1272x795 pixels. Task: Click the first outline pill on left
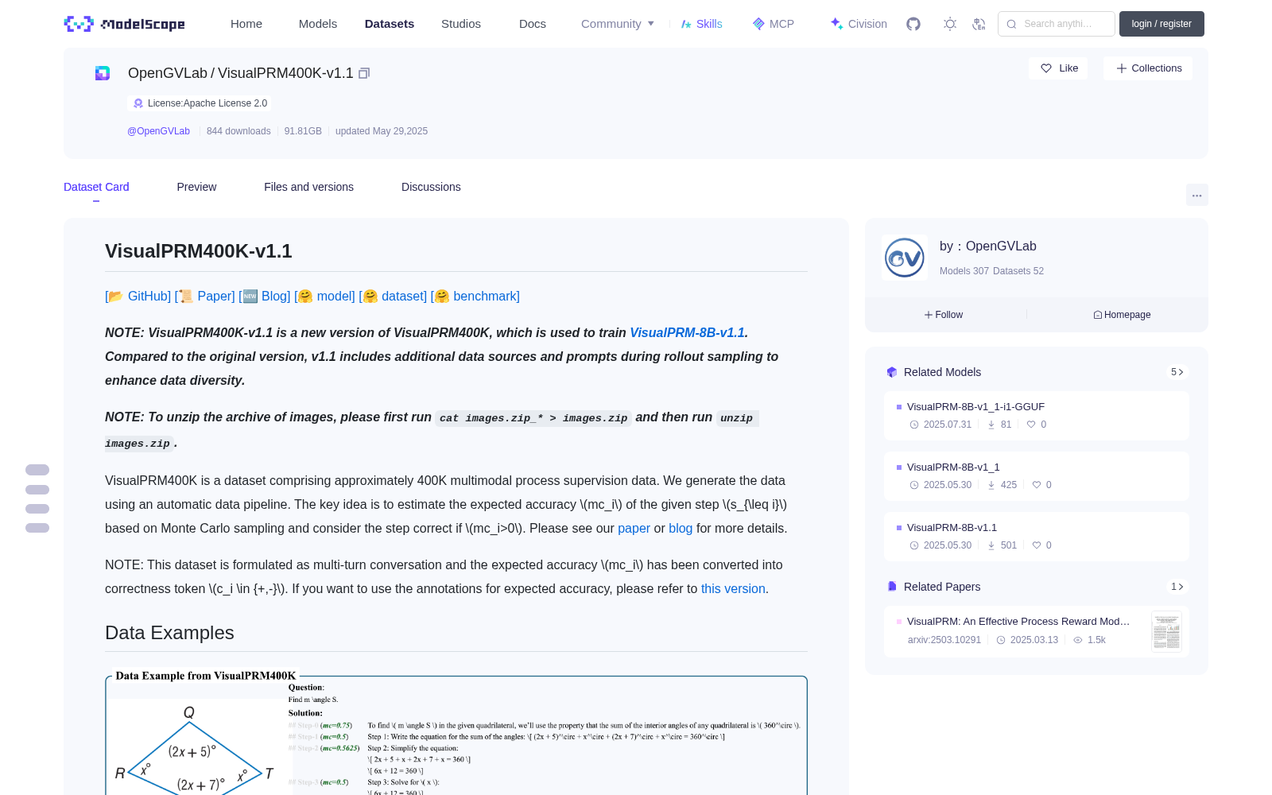coord(37,470)
